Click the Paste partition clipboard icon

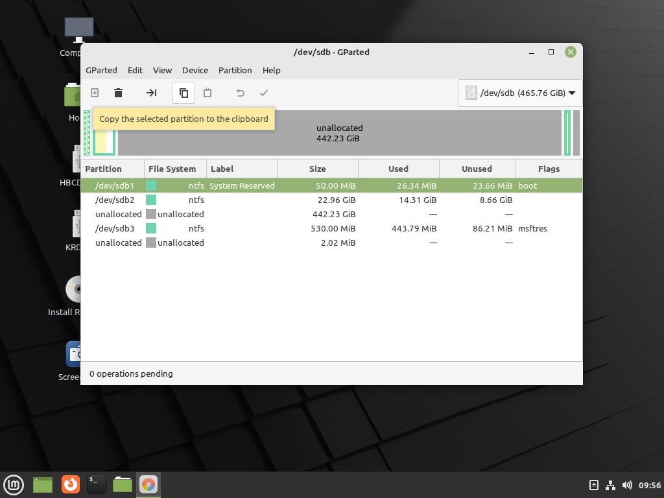(x=207, y=93)
